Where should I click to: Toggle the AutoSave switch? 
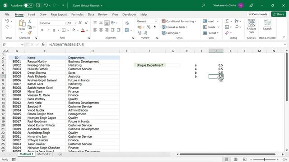28,5
